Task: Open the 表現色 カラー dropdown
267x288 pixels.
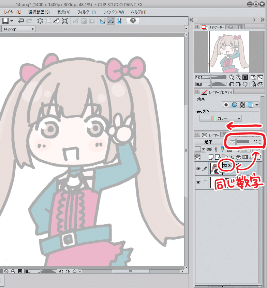Action: tap(220, 118)
